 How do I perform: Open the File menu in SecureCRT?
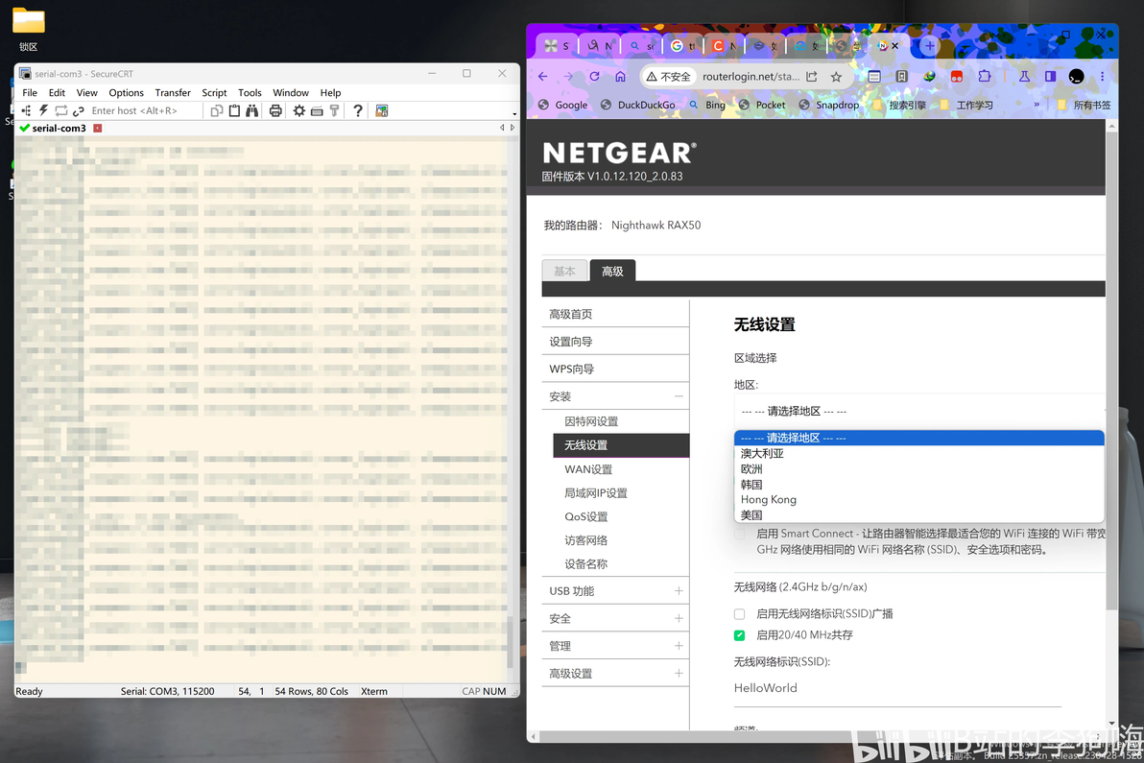pyautogui.click(x=30, y=93)
